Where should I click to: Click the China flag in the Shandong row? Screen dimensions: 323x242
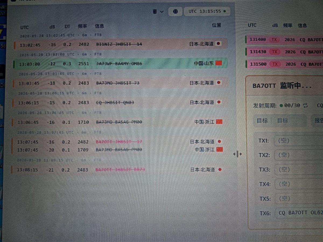219,63
